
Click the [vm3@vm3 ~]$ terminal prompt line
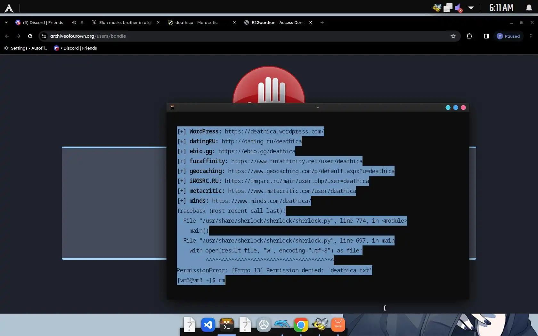201,280
